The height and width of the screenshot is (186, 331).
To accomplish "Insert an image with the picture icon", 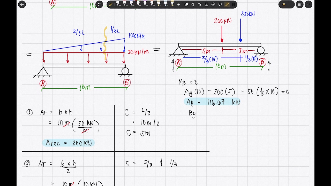I will click(x=206, y=4).
